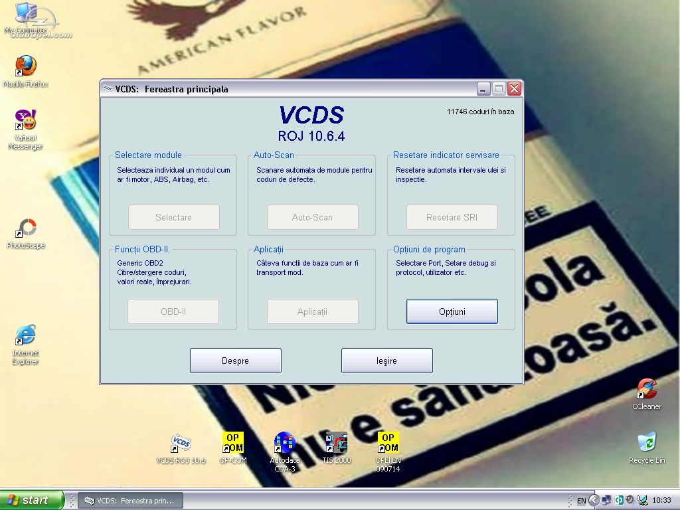The width and height of the screenshot is (680, 510).
Task: Launch Mozilla Firefox from desktop
Action: pyautogui.click(x=26, y=72)
